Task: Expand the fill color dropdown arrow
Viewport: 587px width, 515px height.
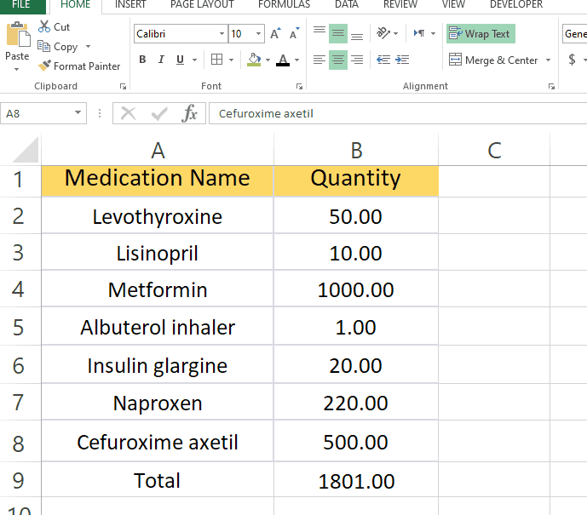Action: 268,60
